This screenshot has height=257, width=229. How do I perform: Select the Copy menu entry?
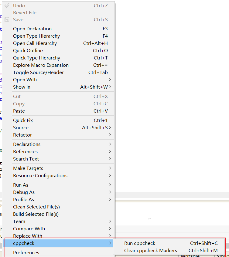coord(58,103)
